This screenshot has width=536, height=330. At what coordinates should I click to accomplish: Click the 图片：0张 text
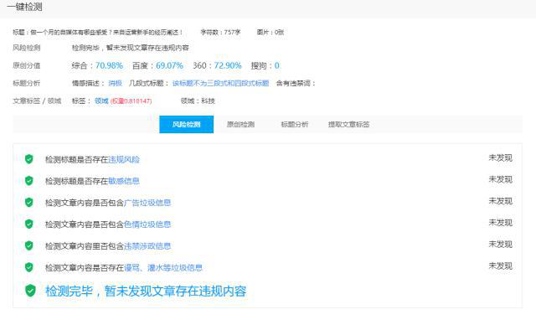click(x=271, y=32)
